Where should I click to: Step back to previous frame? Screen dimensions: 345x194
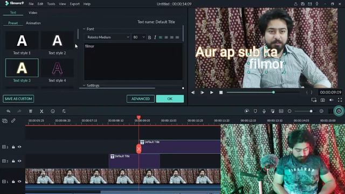(x=193, y=93)
